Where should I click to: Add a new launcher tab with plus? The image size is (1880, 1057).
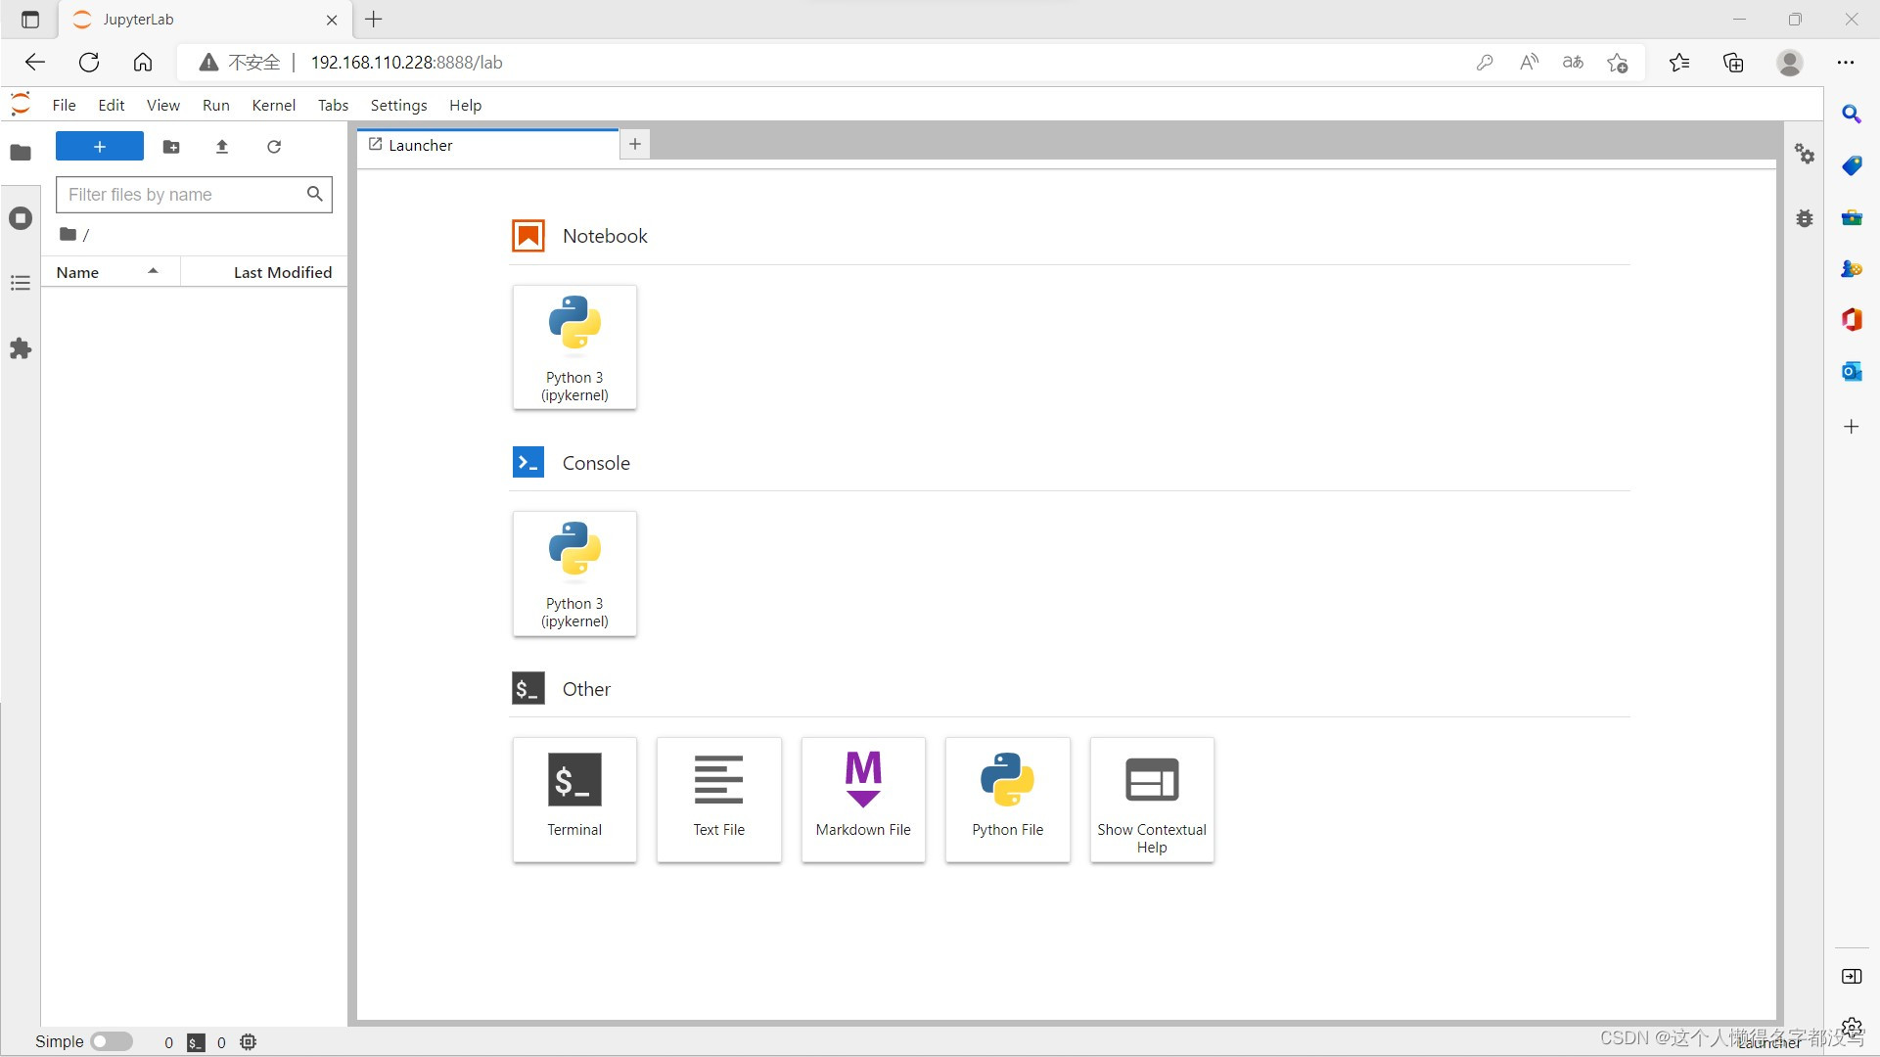coord(635,145)
